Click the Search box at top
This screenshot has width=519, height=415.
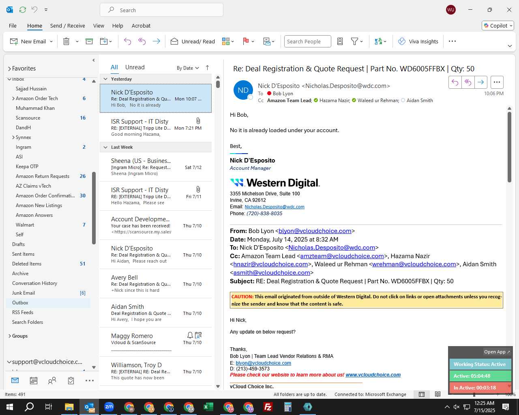point(161,10)
